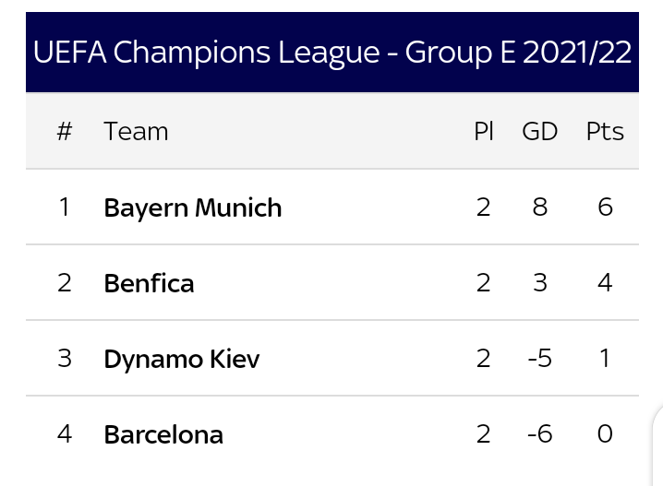Click the white panel edge at bottom right

click(658, 445)
